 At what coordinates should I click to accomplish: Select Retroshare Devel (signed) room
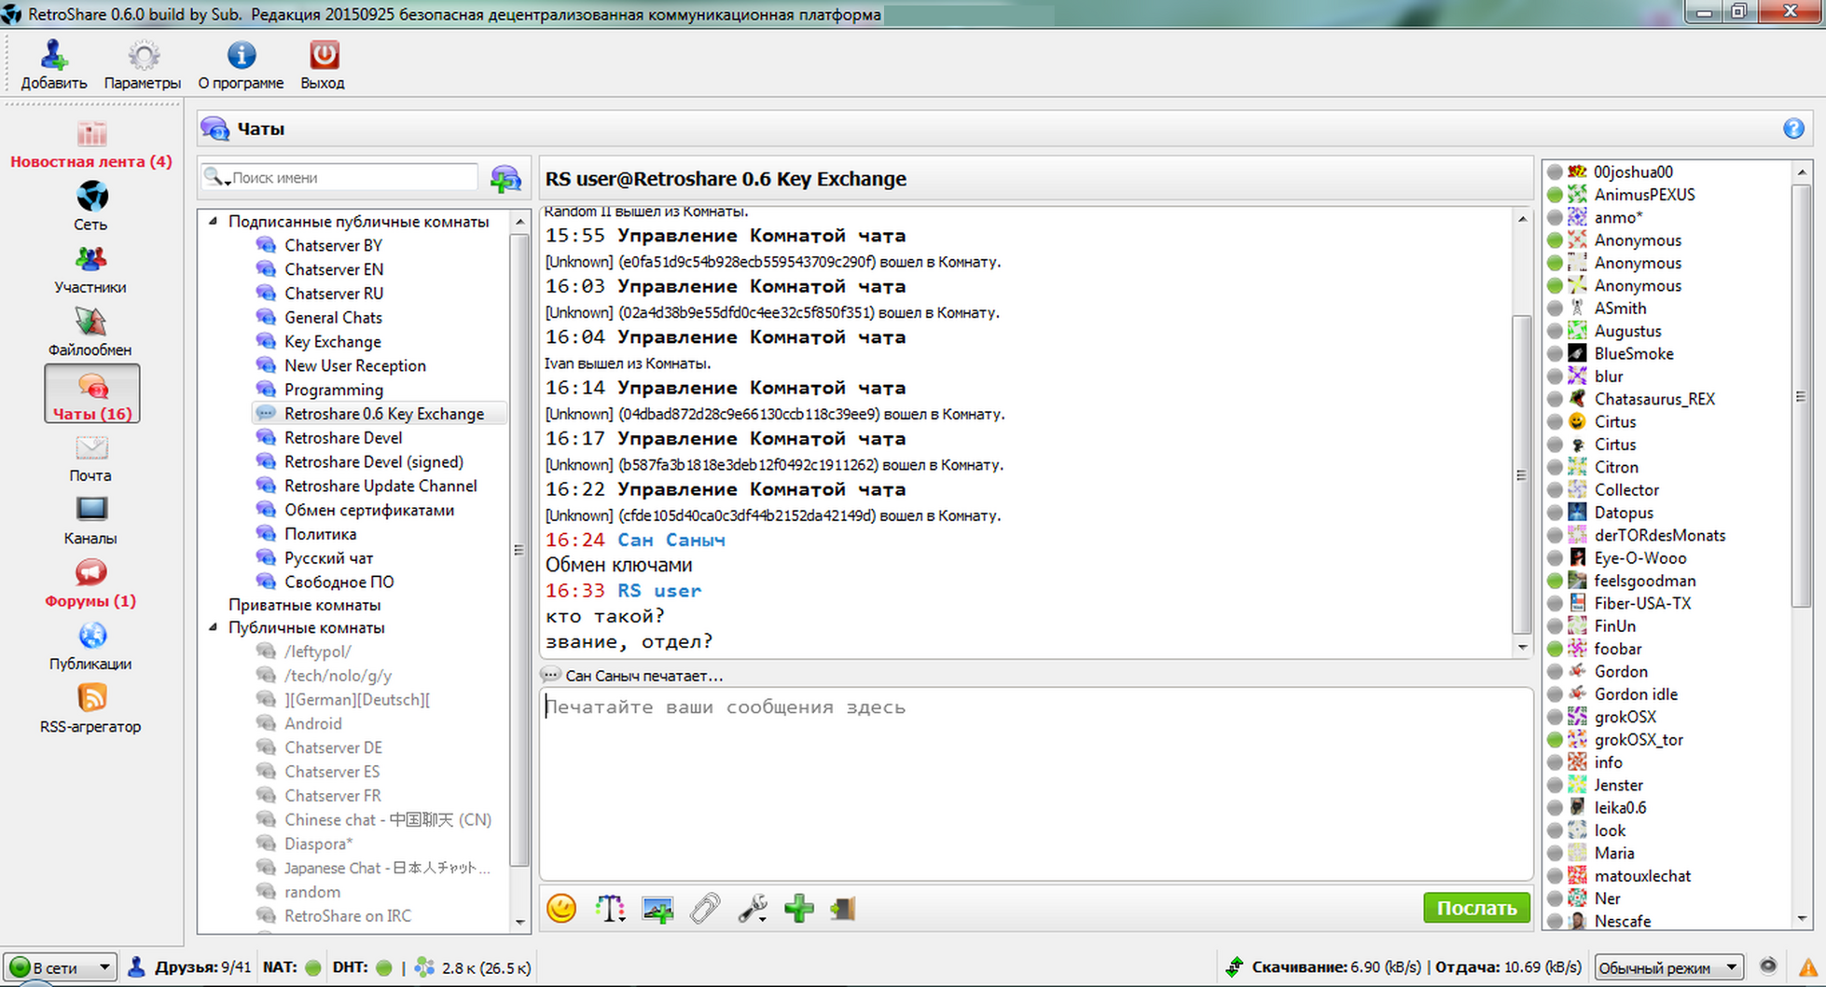pos(373,461)
